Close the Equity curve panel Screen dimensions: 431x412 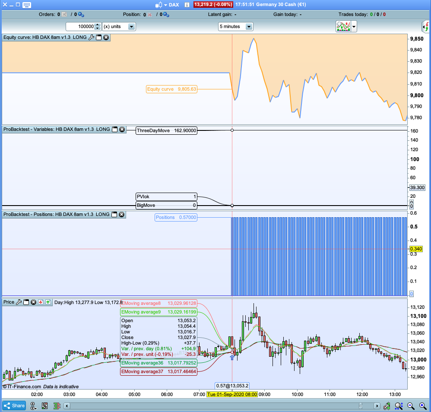pyautogui.click(x=106, y=38)
